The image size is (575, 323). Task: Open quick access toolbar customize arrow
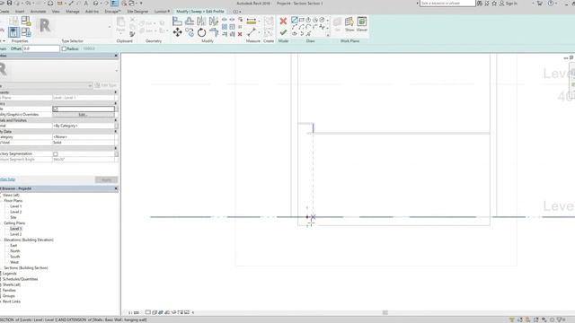pos(141,4)
